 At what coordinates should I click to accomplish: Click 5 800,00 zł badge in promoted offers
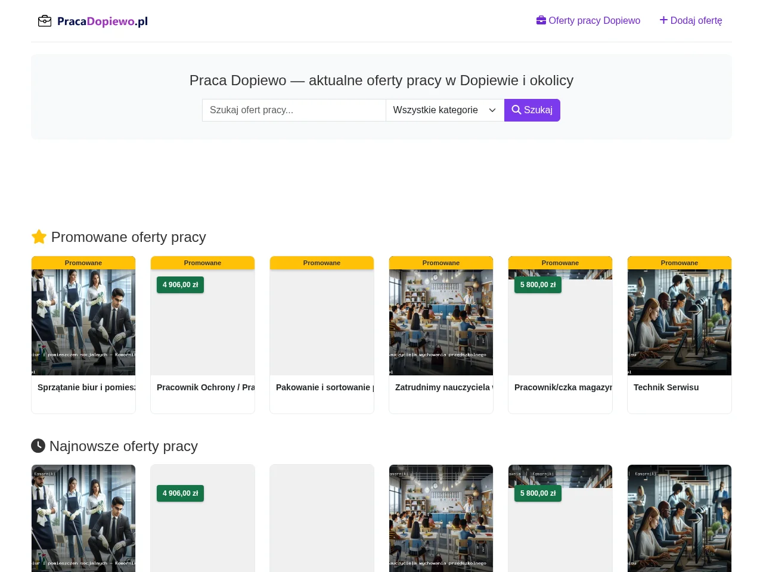538,285
